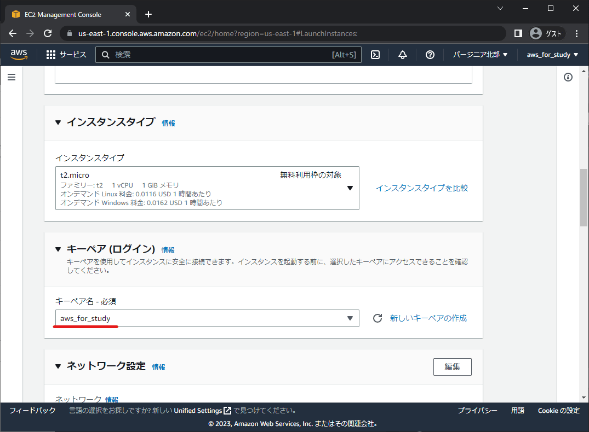Open the サービス grid menu
589x432 pixels.
coord(66,55)
